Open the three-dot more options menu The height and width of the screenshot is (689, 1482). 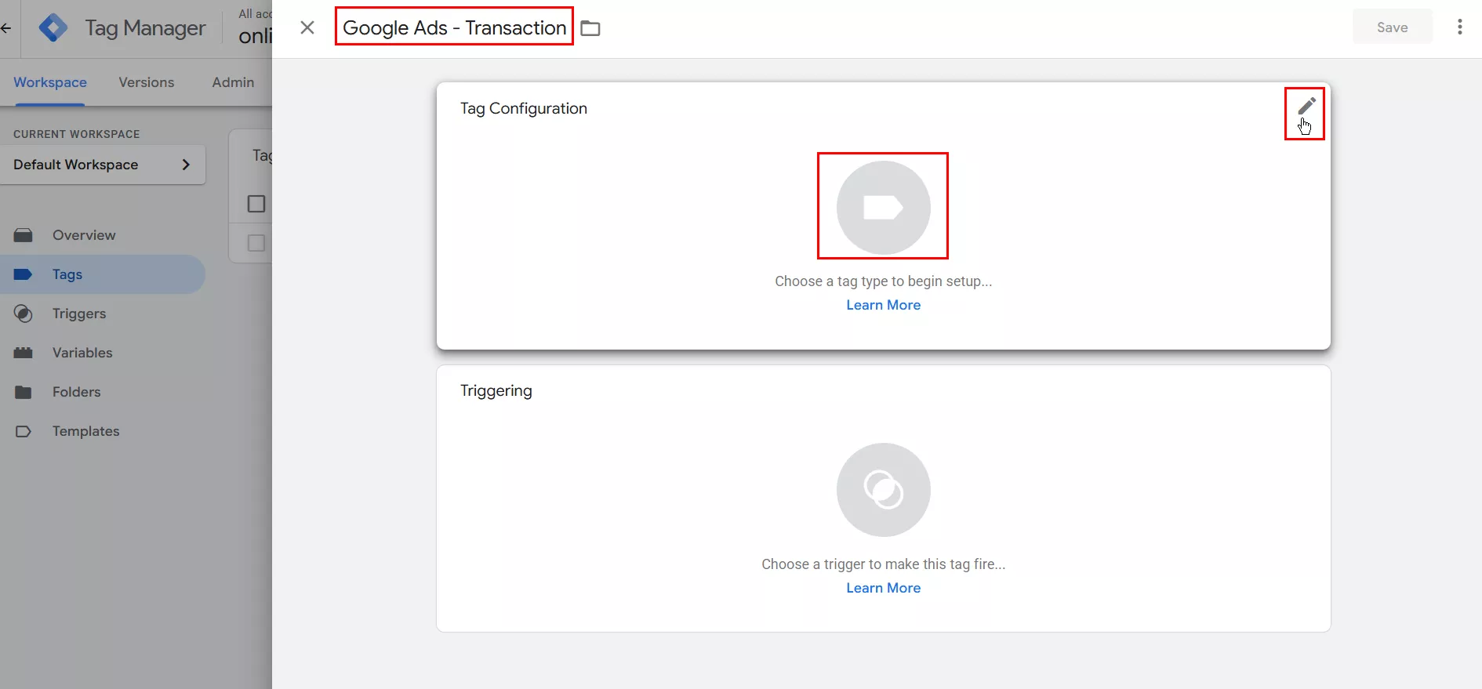1459,27
